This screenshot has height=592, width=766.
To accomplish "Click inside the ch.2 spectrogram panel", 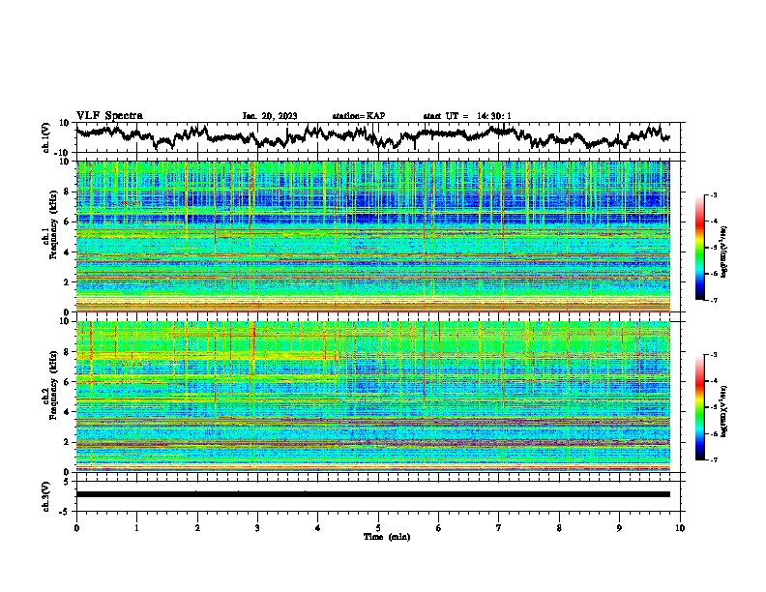I will point(373,397).
